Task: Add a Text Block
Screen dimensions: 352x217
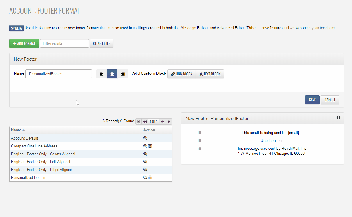Action: (210, 74)
